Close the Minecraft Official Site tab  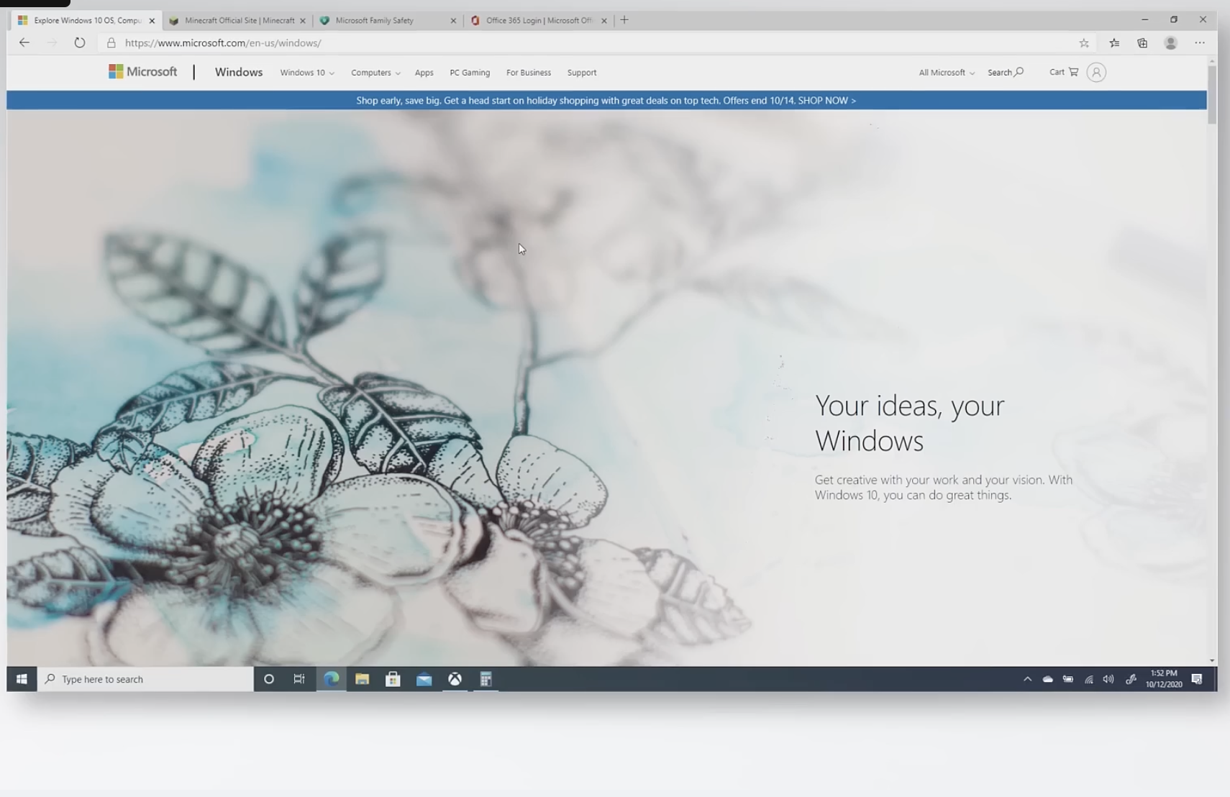pos(302,21)
